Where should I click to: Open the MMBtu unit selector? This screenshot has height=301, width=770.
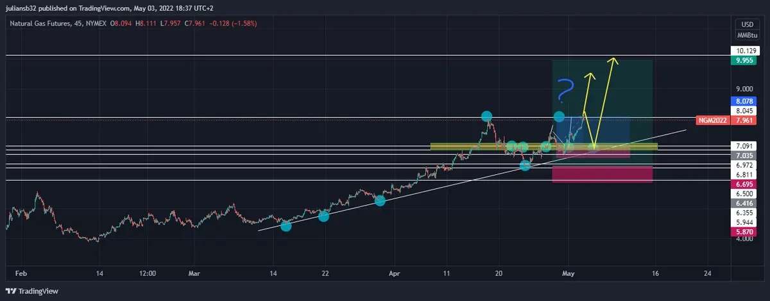pyautogui.click(x=747, y=35)
